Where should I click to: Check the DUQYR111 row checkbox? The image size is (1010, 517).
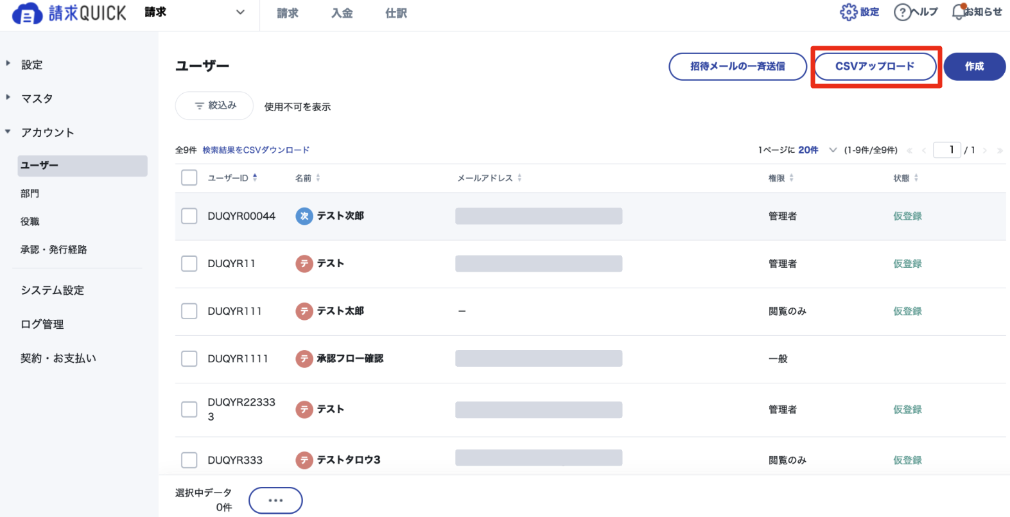[x=189, y=311]
